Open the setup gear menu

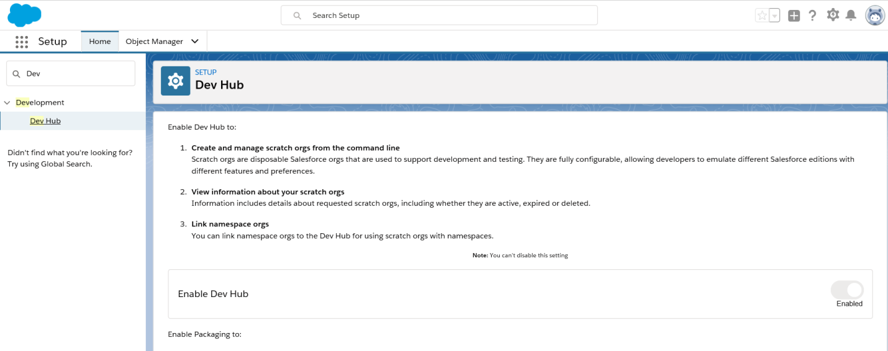click(833, 15)
